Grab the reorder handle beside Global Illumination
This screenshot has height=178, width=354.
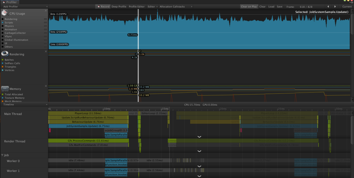point(45,40)
